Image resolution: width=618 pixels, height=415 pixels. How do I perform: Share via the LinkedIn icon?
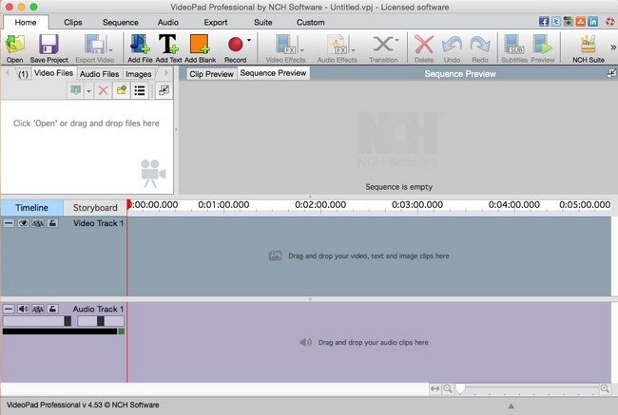coord(592,22)
